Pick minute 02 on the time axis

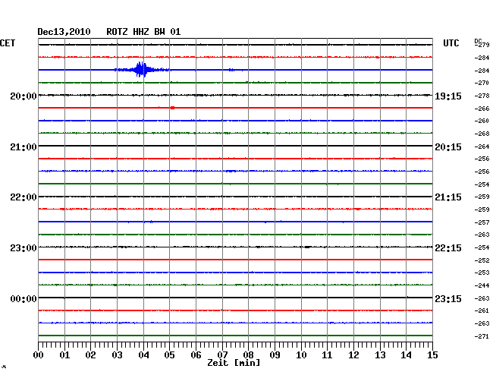(90, 355)
